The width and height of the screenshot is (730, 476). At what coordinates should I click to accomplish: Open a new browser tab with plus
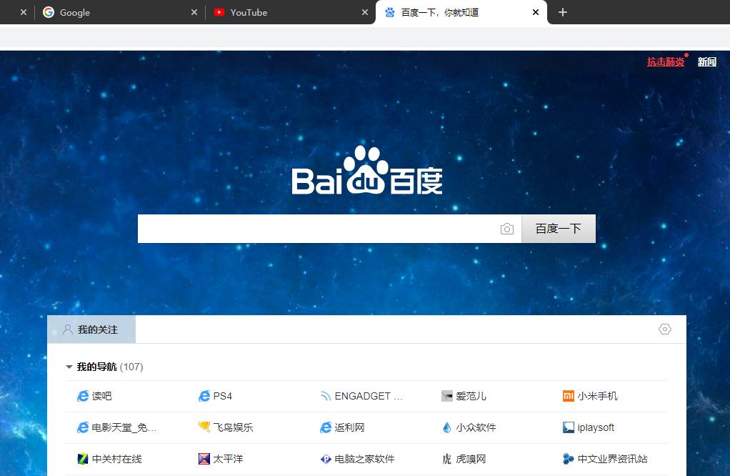pos(563,12)
